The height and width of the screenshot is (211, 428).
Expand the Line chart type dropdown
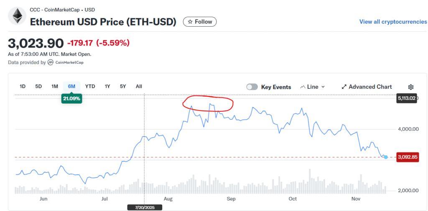[x=323, y=87]
